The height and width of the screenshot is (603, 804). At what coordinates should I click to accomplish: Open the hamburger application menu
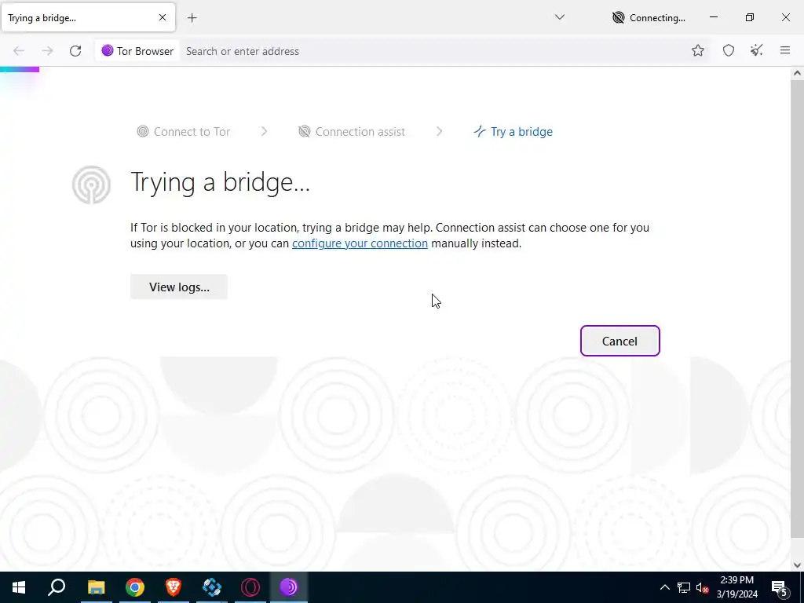[784, 50]
